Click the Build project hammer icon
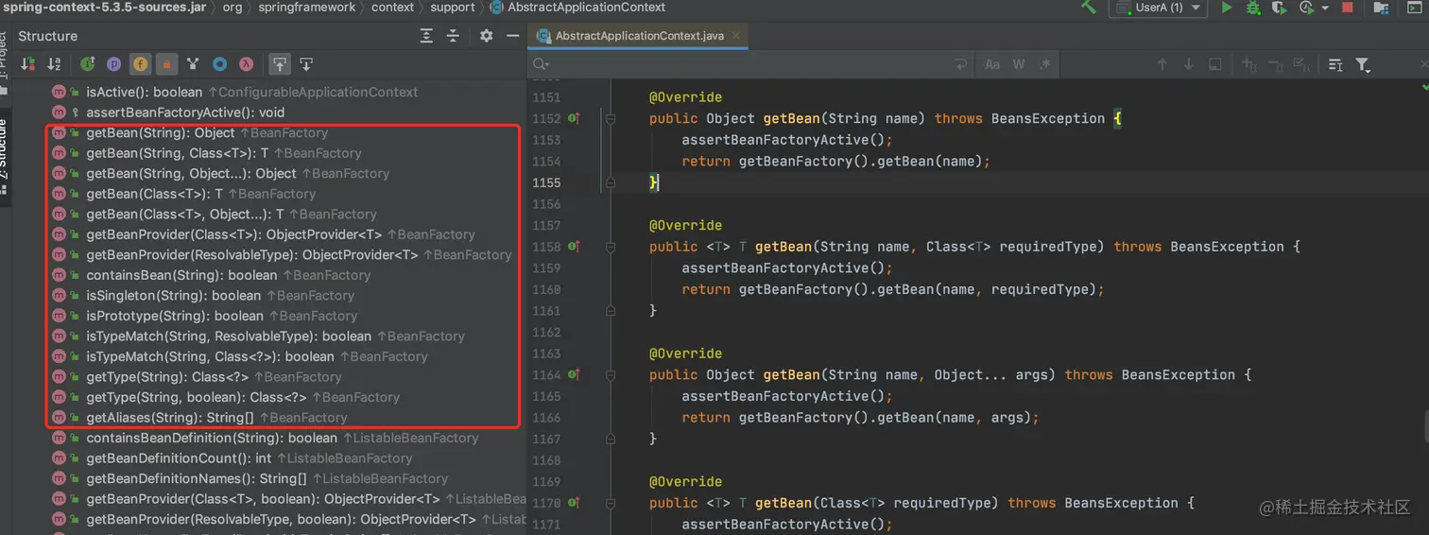Image resolution: width=1429 pixels, height=535 pixels. [x=1089, y=7]
